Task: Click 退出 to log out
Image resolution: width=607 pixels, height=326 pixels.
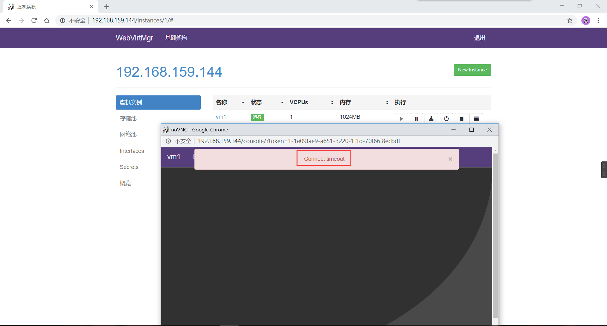Action: point(480,38)
